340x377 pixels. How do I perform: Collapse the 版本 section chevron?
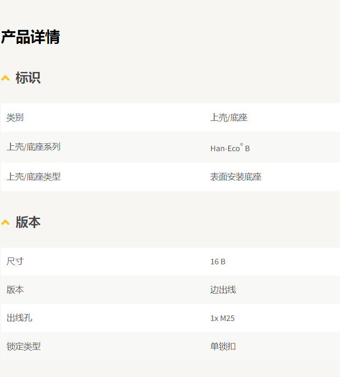pos(5,222)
